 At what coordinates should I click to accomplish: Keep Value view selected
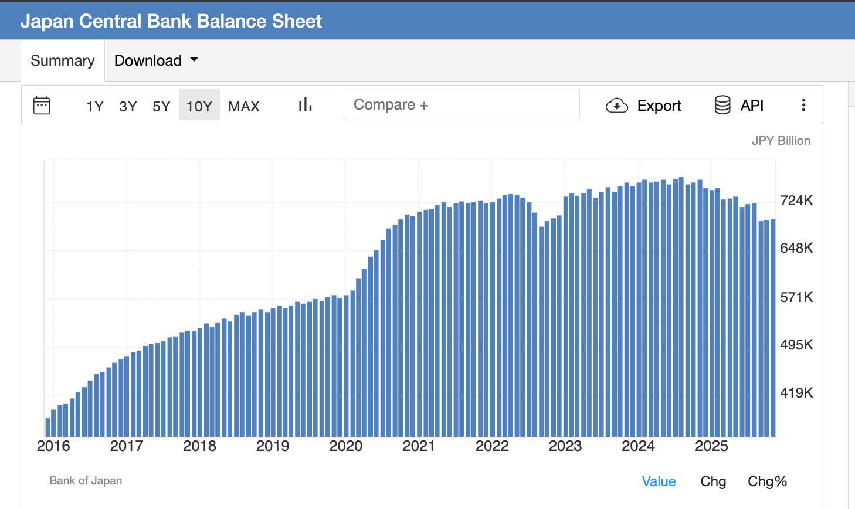[659, 481]
